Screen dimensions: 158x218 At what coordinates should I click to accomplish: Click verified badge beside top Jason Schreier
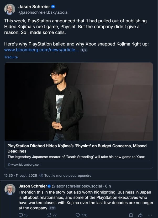(x=53, y=7)
